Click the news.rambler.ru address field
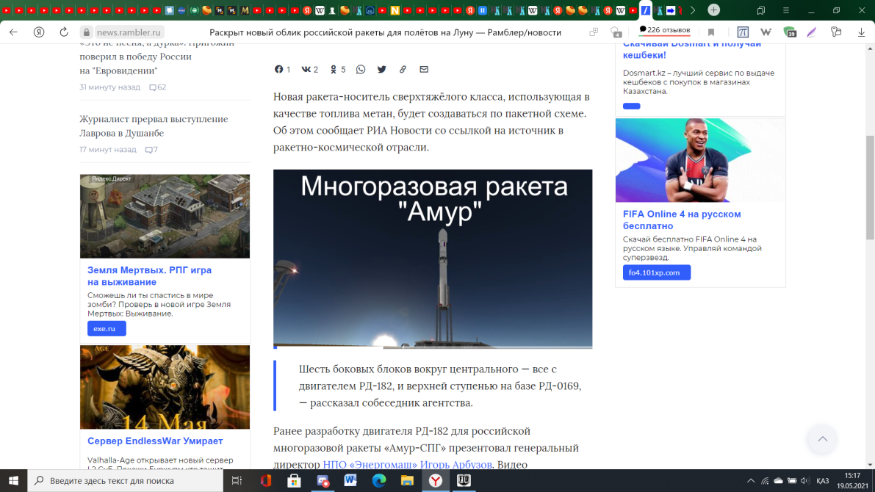 129,32
